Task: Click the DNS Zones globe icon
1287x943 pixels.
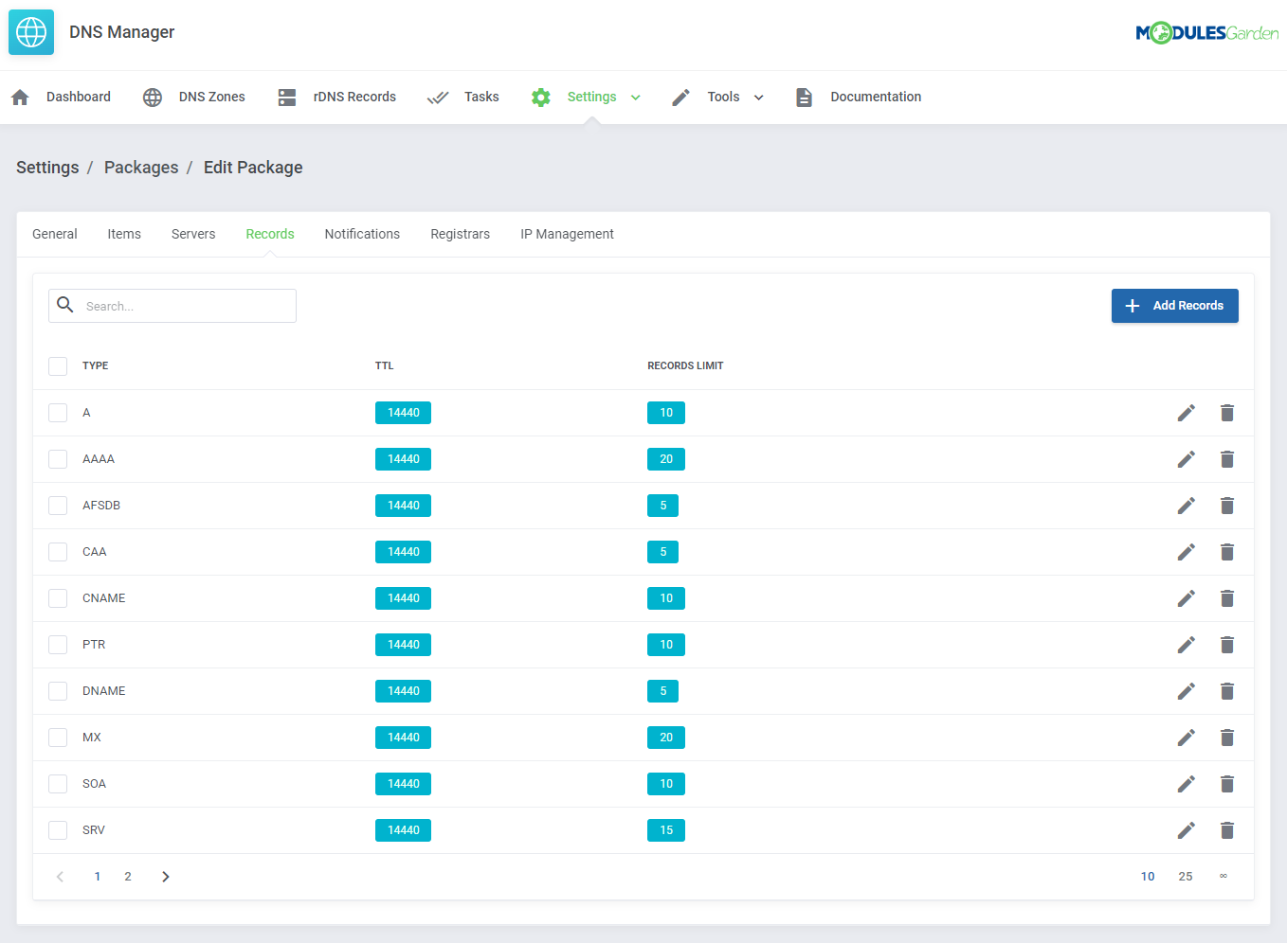Action: point(152,96)
